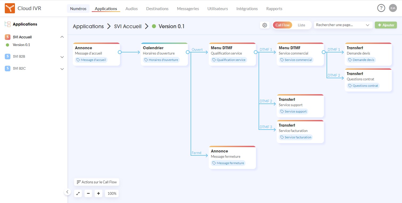Collapse the SVI Accueil tree item

point(62,37)
